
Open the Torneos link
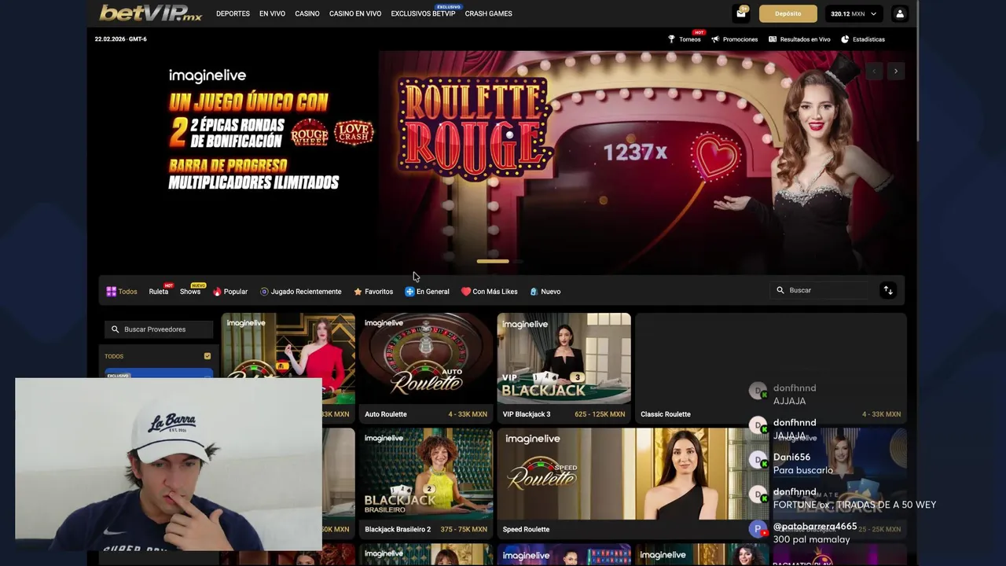click(x=690, y=39)
